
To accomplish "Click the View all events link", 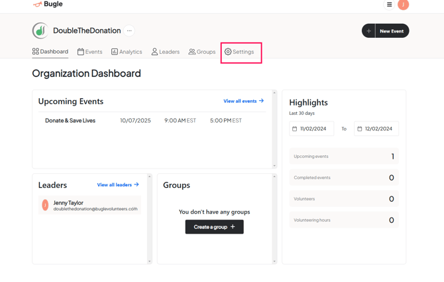I will [x=243, y=102].
